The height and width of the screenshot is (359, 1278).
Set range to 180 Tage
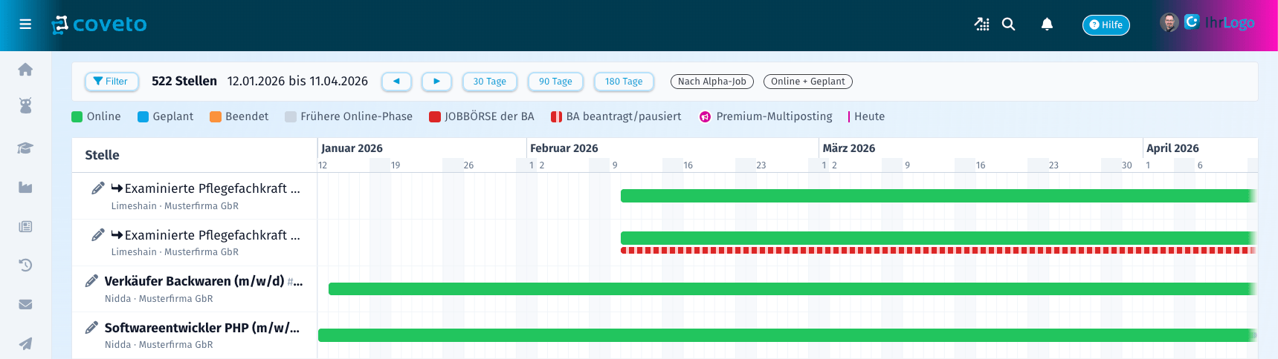(x=624, y=82)
